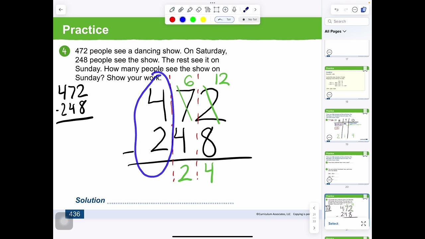Go back using the top-left arrow
Viewport: 425px width, 239px height.
(x=61, y=10)
